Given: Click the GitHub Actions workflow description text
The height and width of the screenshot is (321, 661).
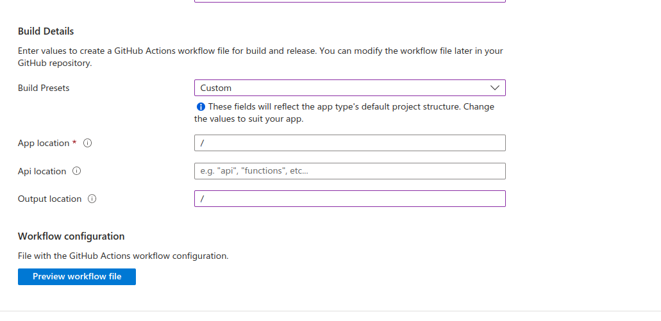Looking at the screenshot, I should pyautogui.click(x=260, y=57).
